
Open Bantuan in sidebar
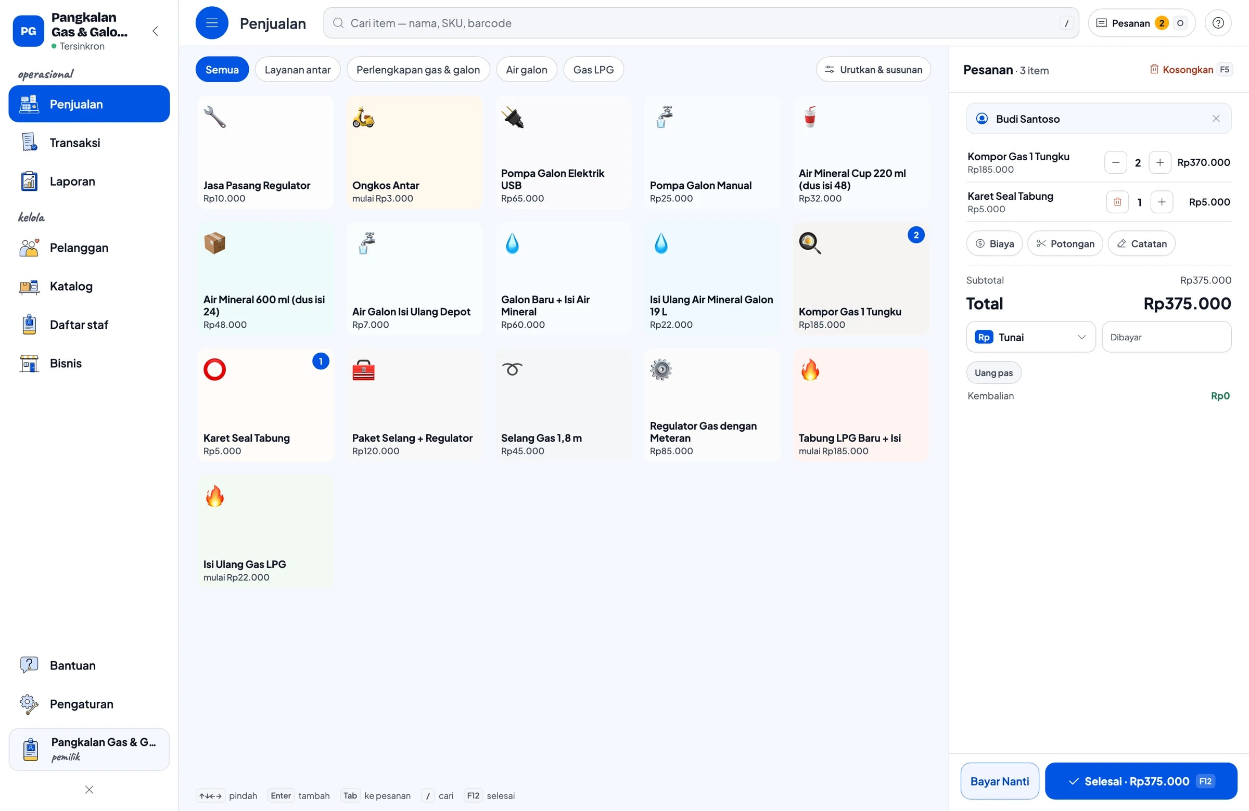click(x=89, y=665)
